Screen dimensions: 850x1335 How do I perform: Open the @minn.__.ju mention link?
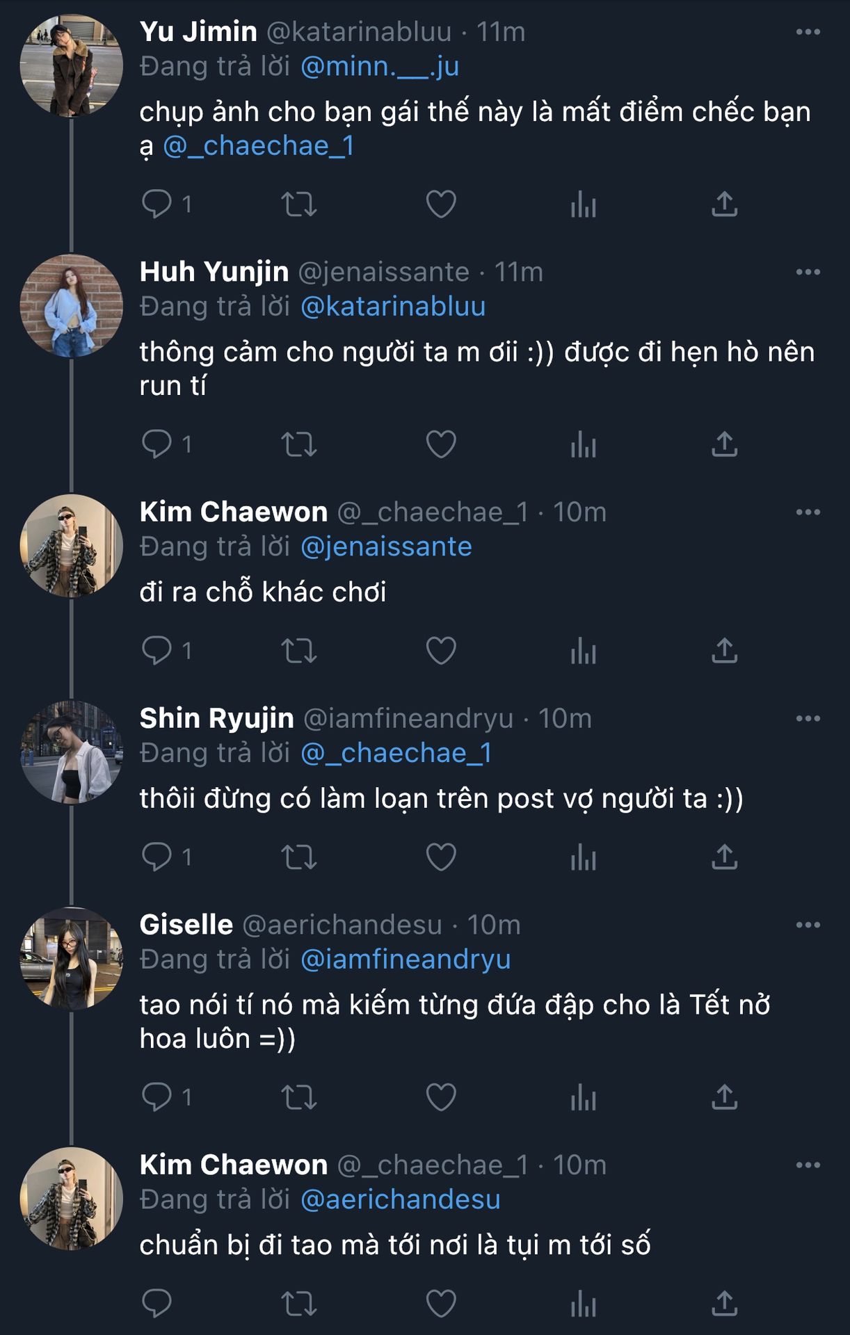tap(380, 67)
